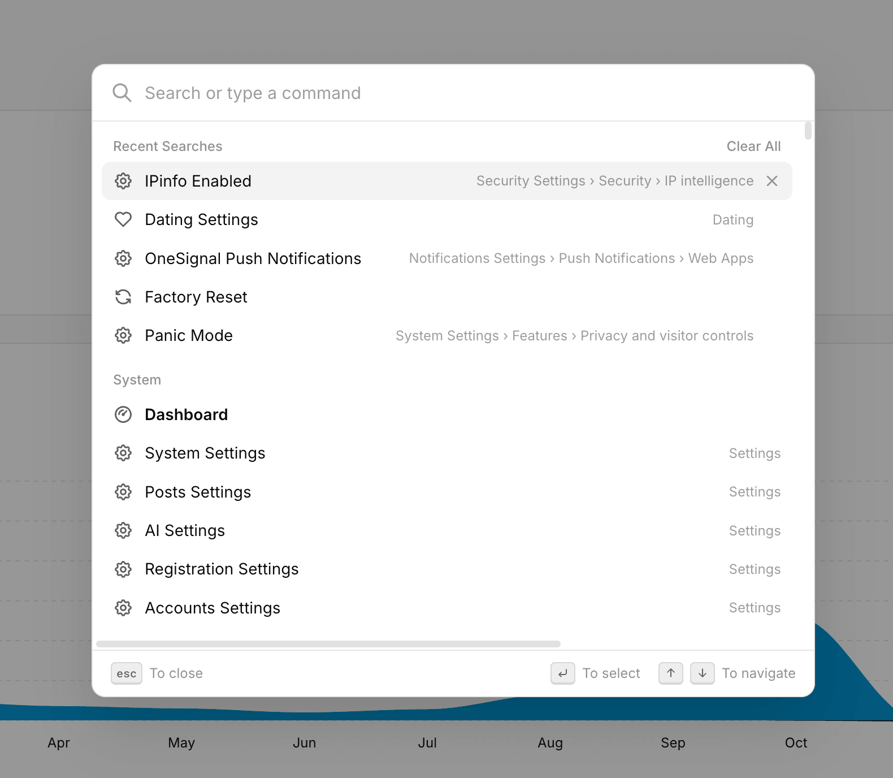Viewport: 893px width, 778px height.
Task: Open System Settings
Action: click(447, 453)
